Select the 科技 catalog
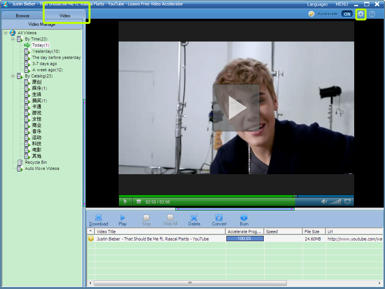The image size is (385, 289). pyautogui.click(x=37, y=144)
